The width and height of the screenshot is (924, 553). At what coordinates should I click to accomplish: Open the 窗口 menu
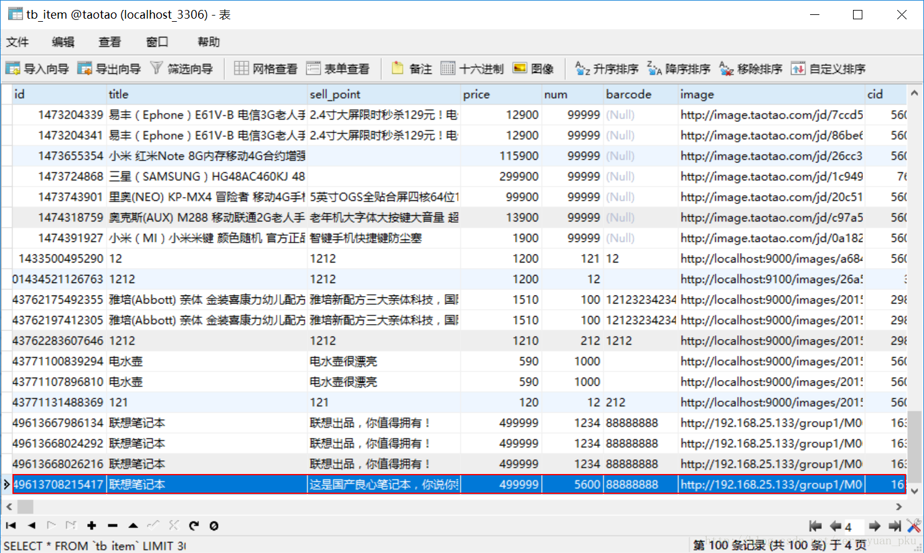(x=157, y=42)
